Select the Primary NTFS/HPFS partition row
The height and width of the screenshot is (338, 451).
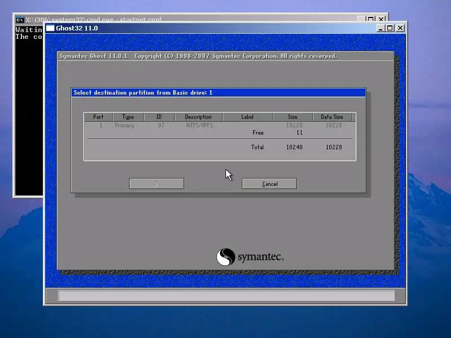pyautogui.click(x=219, y=125)
